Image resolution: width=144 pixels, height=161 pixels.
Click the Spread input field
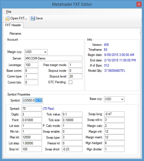(x=32, y=109)
